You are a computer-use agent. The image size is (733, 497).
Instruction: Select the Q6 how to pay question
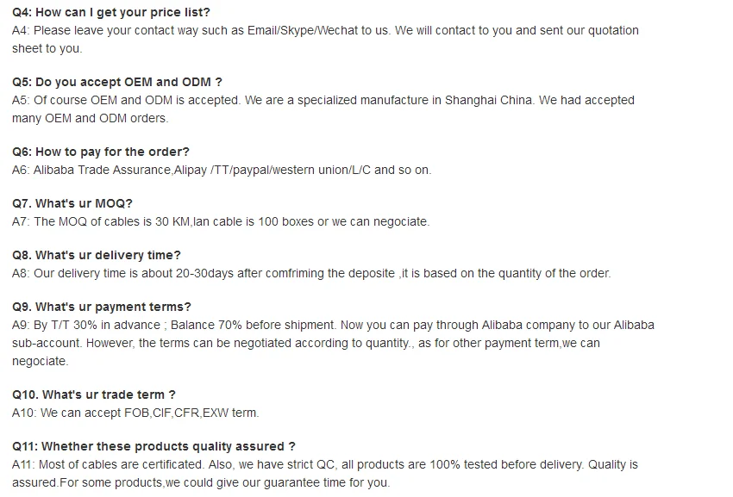101,152
